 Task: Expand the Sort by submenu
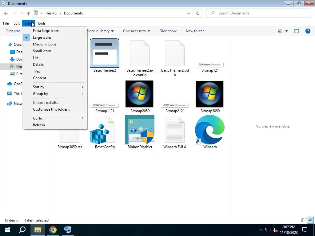55,87
